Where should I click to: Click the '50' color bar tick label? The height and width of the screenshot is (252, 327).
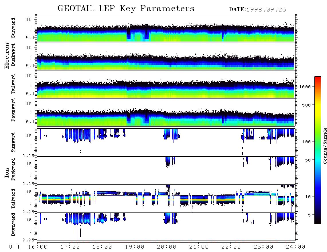(308, 160)
